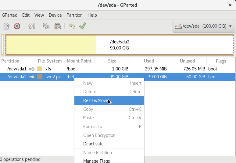Click the Mount Point column header

click(x=80, y=61)
